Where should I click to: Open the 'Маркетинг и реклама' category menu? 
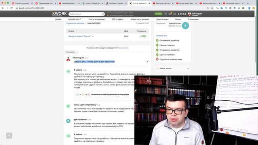click(x=140, y=19)
